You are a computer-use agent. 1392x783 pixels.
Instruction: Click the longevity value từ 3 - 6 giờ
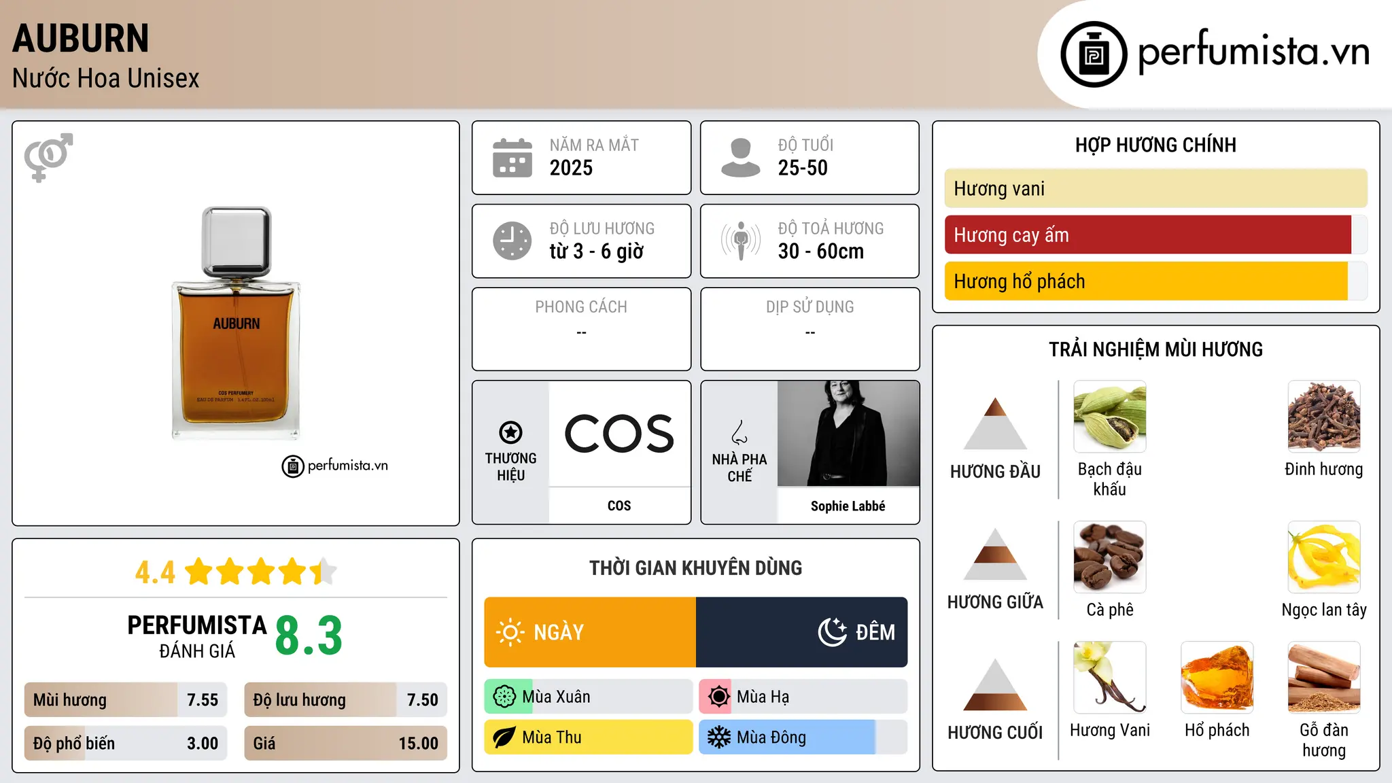coord(597,251)
